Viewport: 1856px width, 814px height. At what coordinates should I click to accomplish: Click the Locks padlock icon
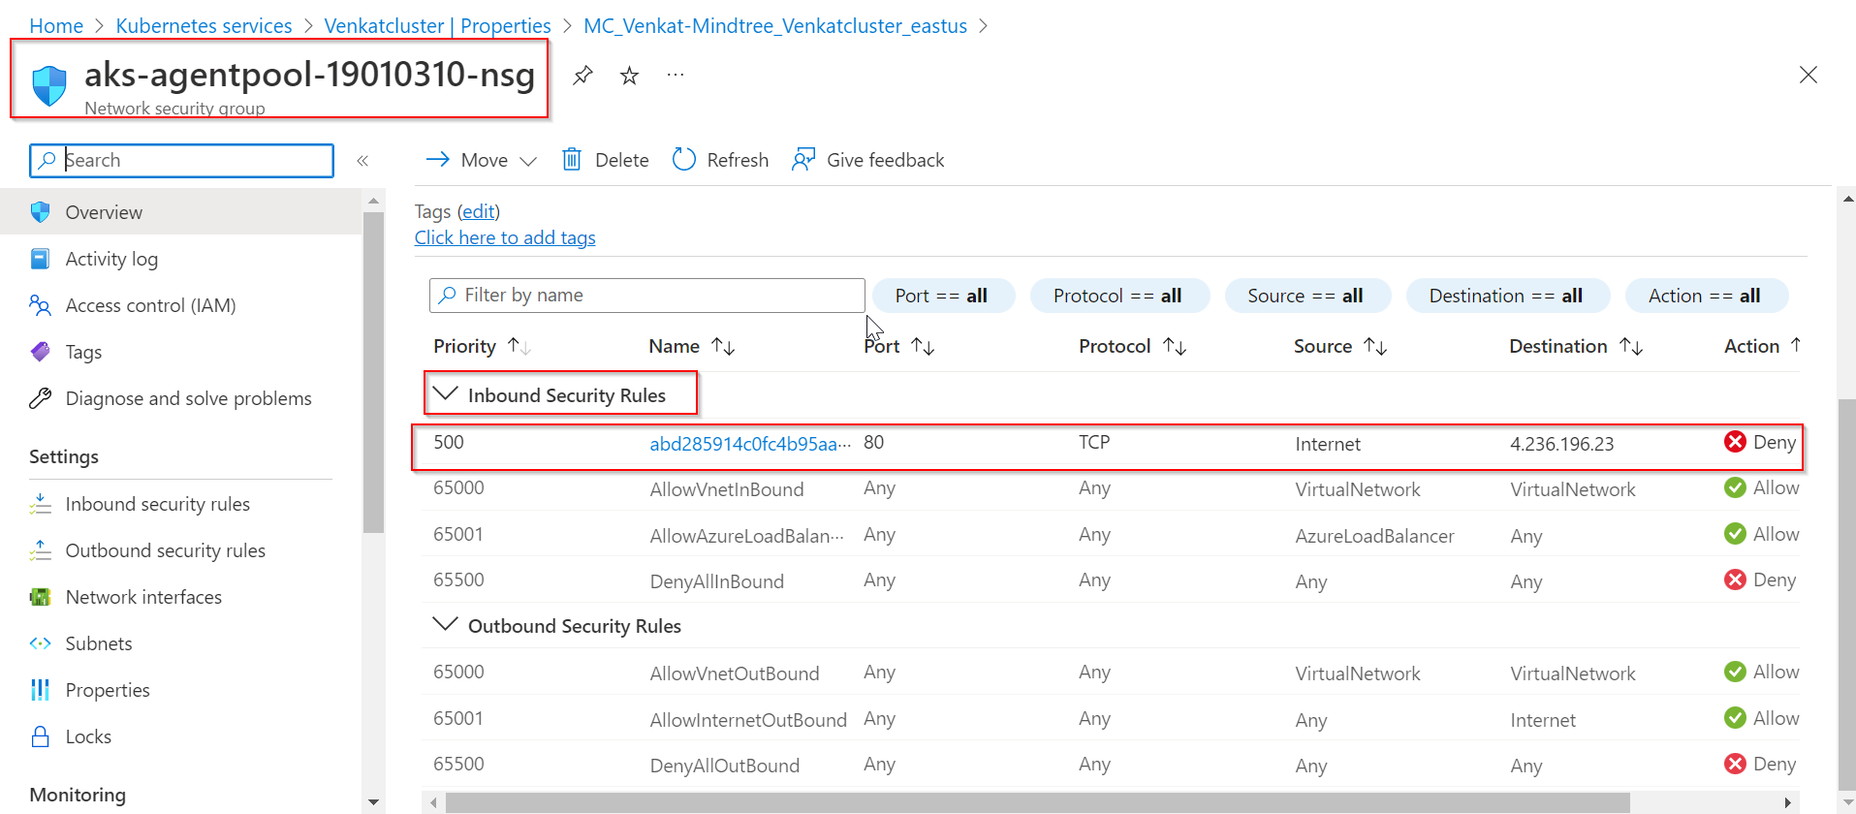(40, 736)
